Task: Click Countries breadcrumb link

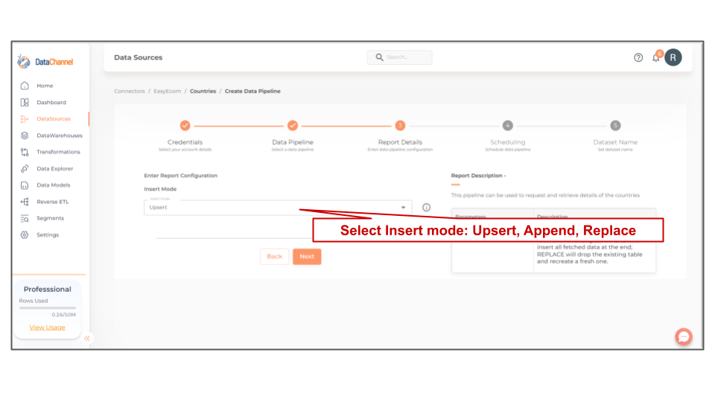Action: [x=203, y=91]
